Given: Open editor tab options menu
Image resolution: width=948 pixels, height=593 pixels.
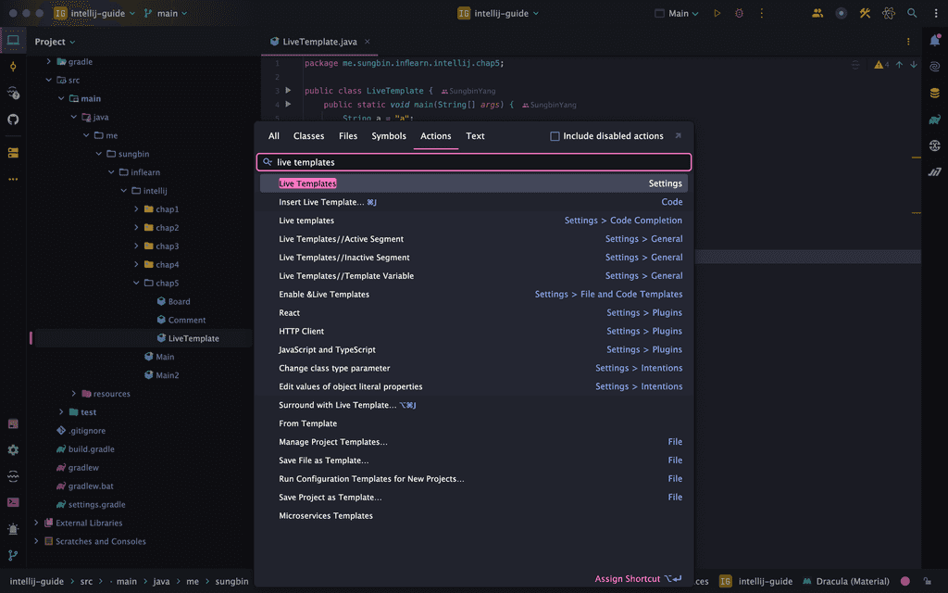Looking at the screenshot, I should tap(908, 42).
